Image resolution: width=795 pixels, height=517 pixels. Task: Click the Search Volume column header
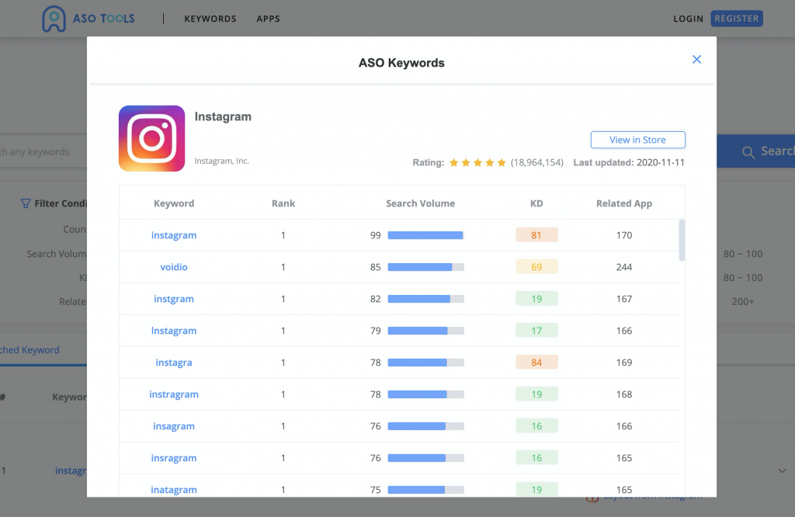pos(420,203)
